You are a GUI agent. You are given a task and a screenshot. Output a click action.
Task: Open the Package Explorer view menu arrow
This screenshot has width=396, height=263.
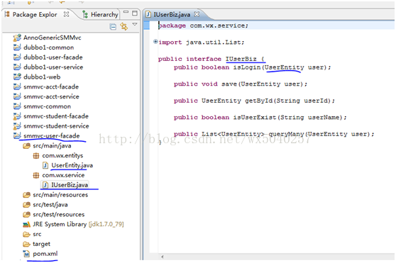click(135, 24)
